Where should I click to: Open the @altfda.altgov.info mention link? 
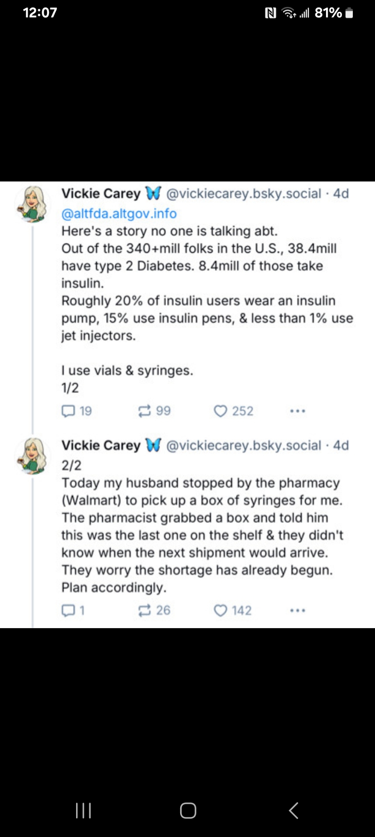pyautogui.click(x=119, y=213)
